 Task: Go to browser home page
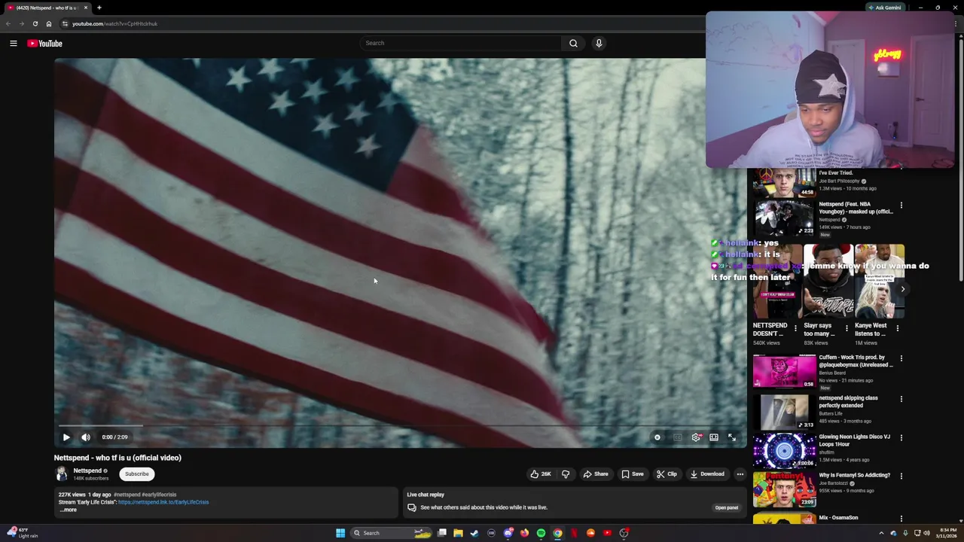coord(49,23)
